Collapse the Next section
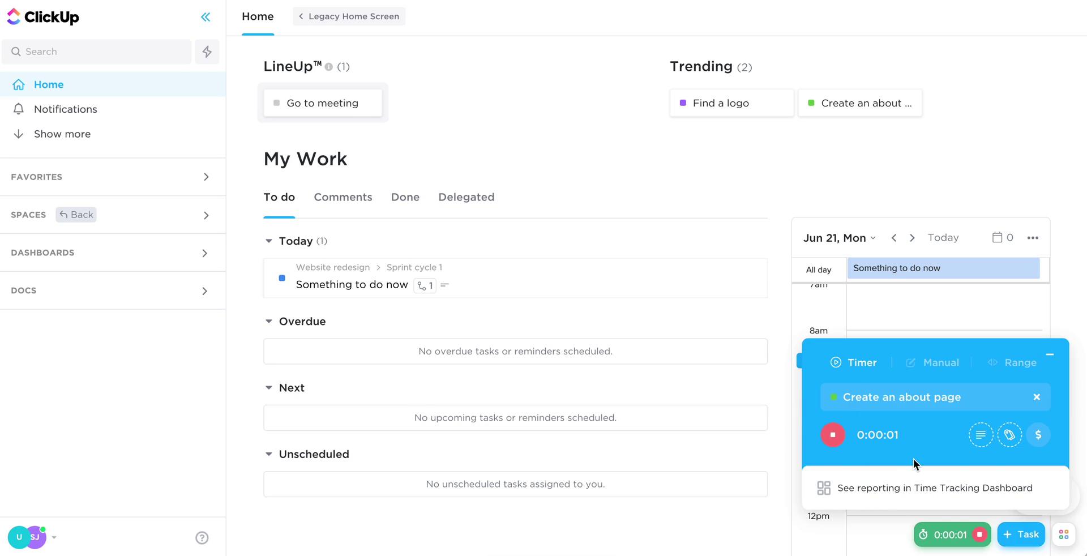The height and width of the screenshot is (556, 1087). 269,388
